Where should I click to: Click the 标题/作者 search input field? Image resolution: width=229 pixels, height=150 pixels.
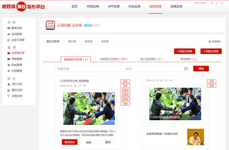tap(88, 69)
